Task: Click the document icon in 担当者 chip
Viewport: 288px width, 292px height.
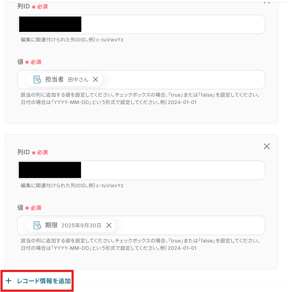Action: [x=37, y=79]
